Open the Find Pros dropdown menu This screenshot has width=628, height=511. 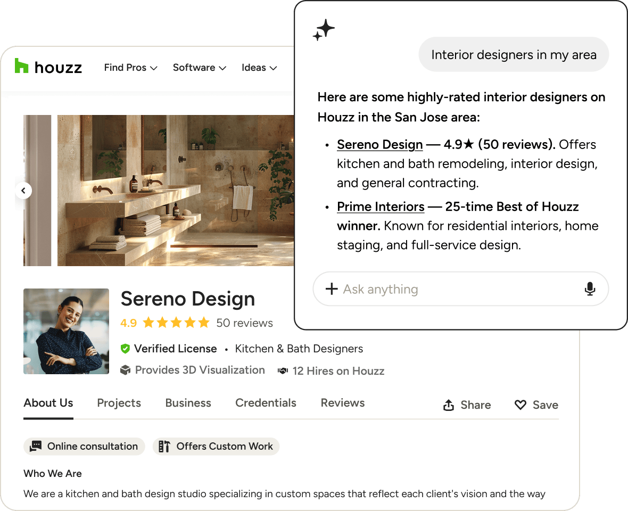(130, 68)
